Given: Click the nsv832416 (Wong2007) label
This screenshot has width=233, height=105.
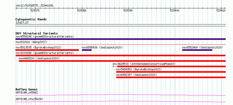Looking at the screenshot, I should (x=31, y=42).
